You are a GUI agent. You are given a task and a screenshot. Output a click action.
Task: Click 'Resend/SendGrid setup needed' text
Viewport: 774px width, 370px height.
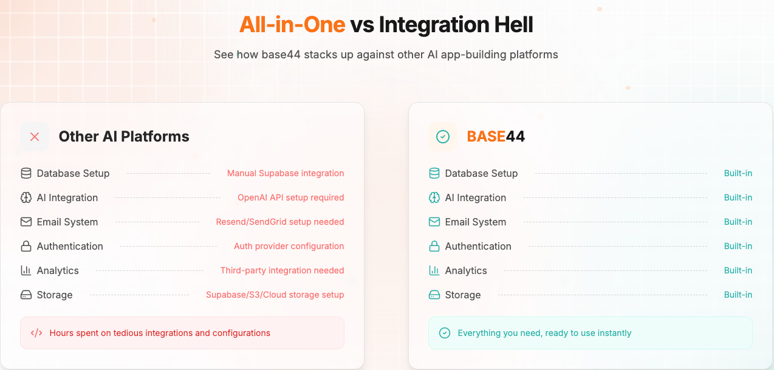coord(280,222)
